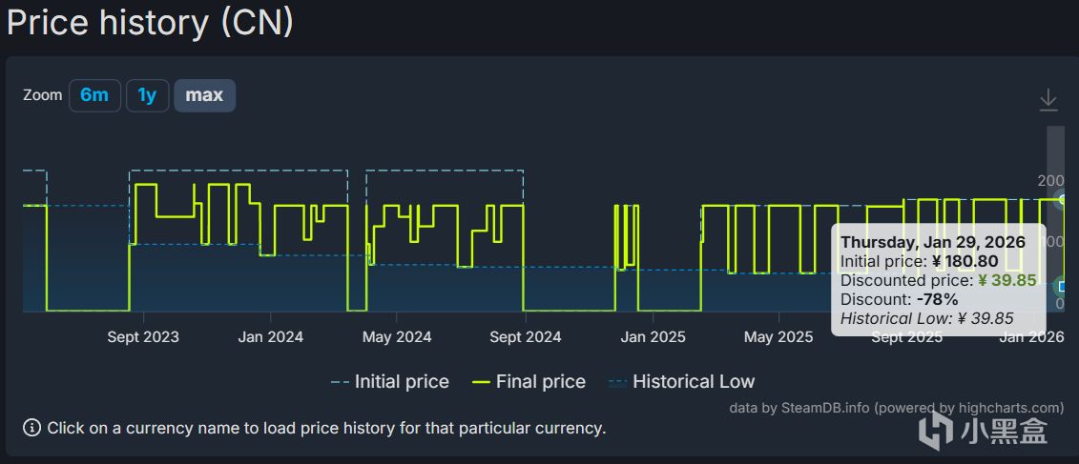Set zoom range to 6m
This screenshot has height=464, width=1079.
[94, 95]
